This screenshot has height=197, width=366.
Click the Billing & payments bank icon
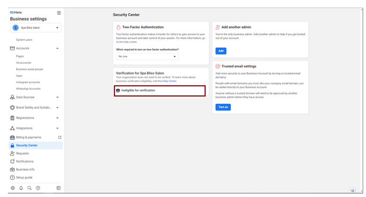[x=12, y=137]
